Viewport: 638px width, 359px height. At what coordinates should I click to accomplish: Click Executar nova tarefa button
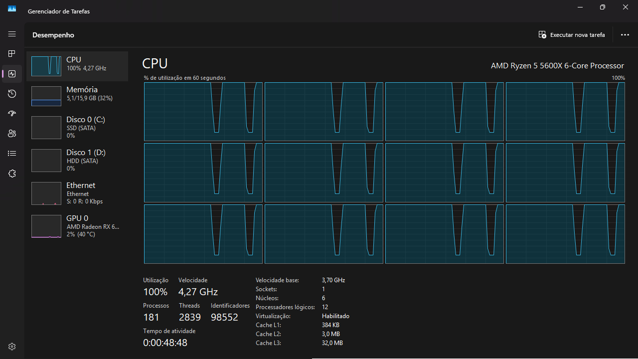(x=572, y=35)
